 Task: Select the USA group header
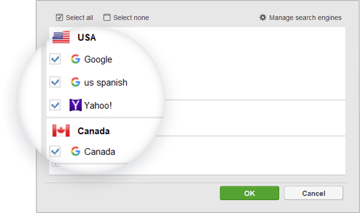86,38
